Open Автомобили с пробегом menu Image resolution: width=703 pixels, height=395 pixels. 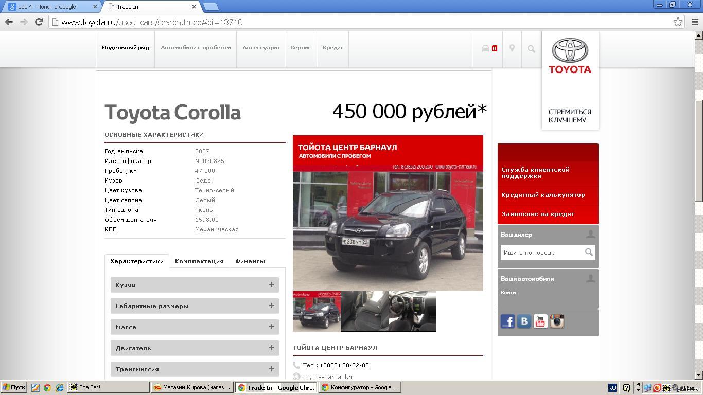(x=196, y=48)
